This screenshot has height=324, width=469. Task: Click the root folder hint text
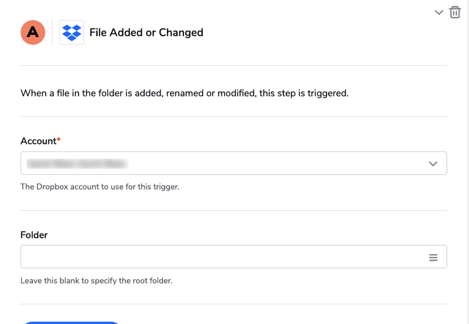(x=96, y=281)
